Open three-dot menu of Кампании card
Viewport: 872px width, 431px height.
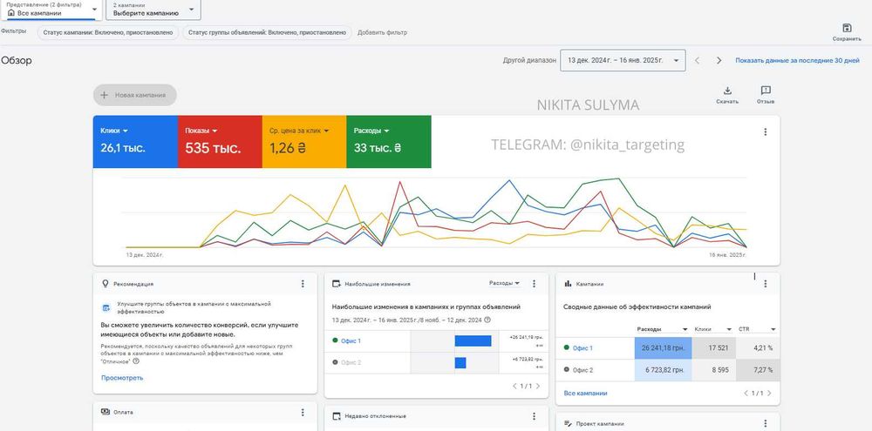766,284
